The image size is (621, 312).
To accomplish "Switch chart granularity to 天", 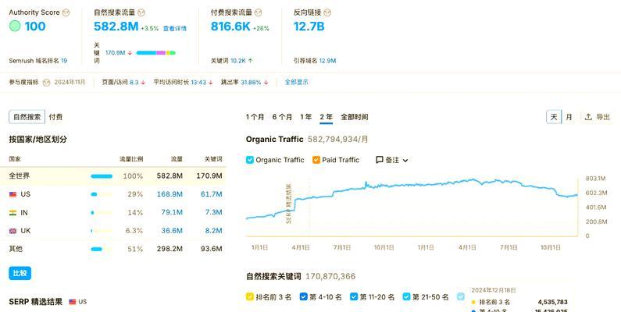I will pyautogui.click(x=554, y=117).
